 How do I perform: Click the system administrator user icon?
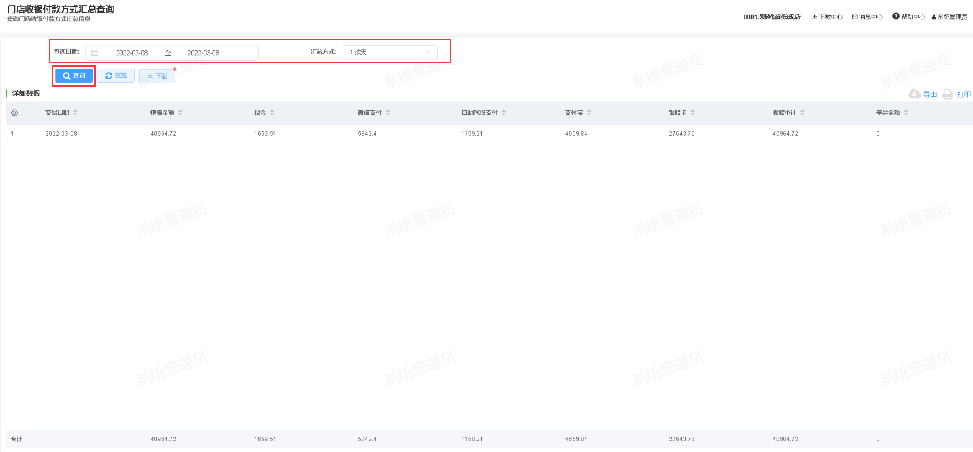pyautogui.click(x=934, y=17)
